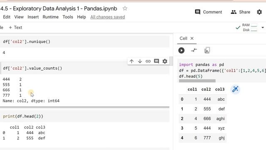The height and width of the screenshot is (150, 266).
Task: Click the 'xyz' cell in the side table
Action: [221, 128]
